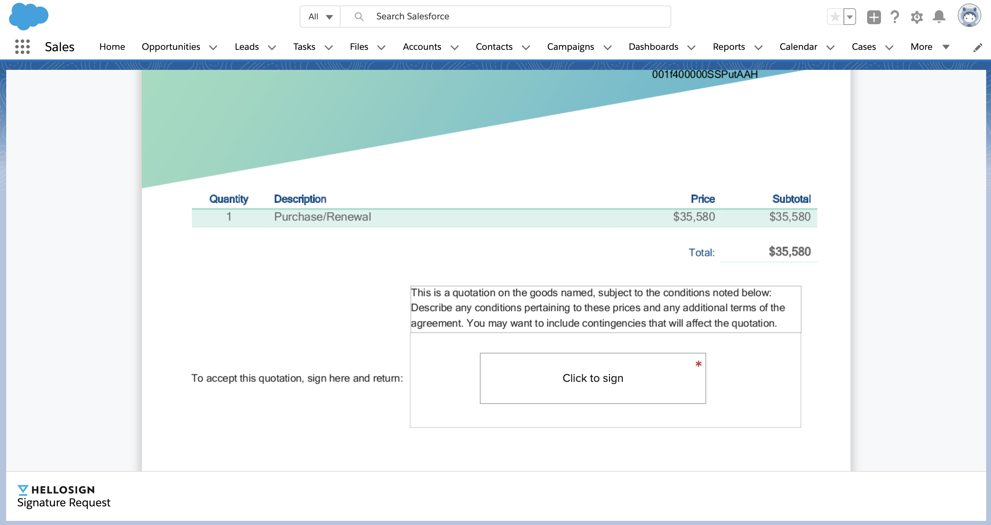Click the pencil icon to edit the navigation bar
Screen dimensions: 991x525
coord(978,47)
